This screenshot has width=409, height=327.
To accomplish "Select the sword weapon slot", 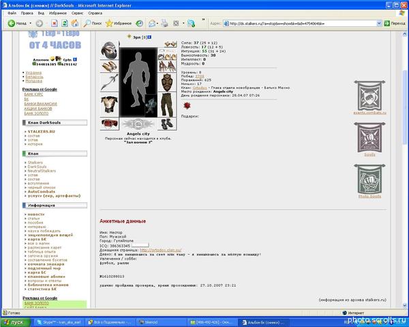I will [x=109, y=82].
